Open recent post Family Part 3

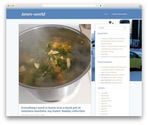pos(114,57)
